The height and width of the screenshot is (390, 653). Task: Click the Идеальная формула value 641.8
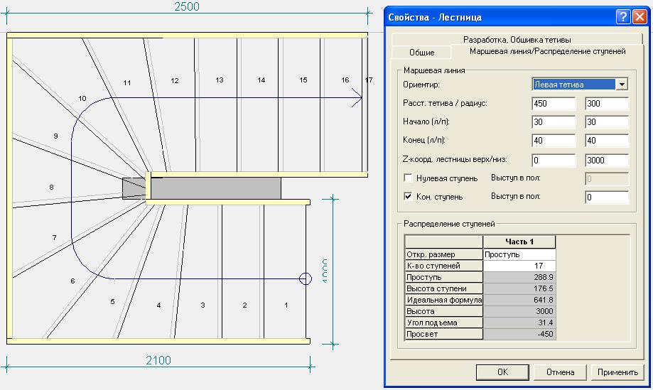tap(519, 300)
